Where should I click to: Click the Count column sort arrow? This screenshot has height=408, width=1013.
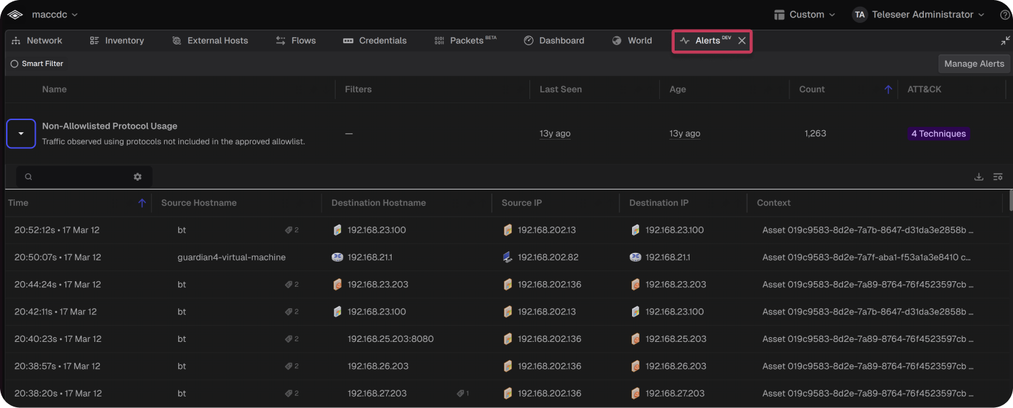[888, 89]
